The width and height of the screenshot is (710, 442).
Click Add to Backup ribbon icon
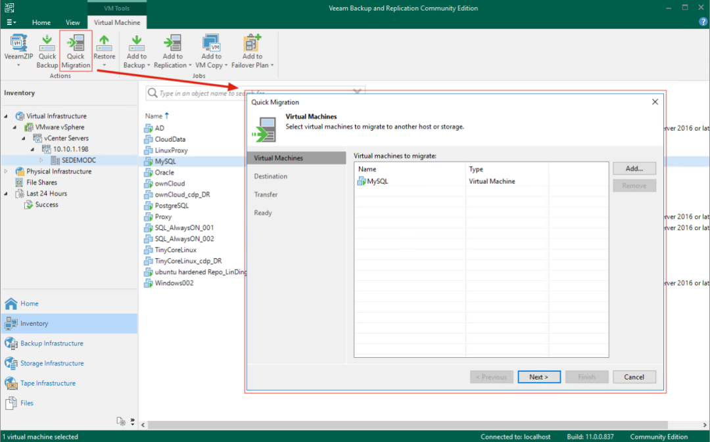coord(136,43)
